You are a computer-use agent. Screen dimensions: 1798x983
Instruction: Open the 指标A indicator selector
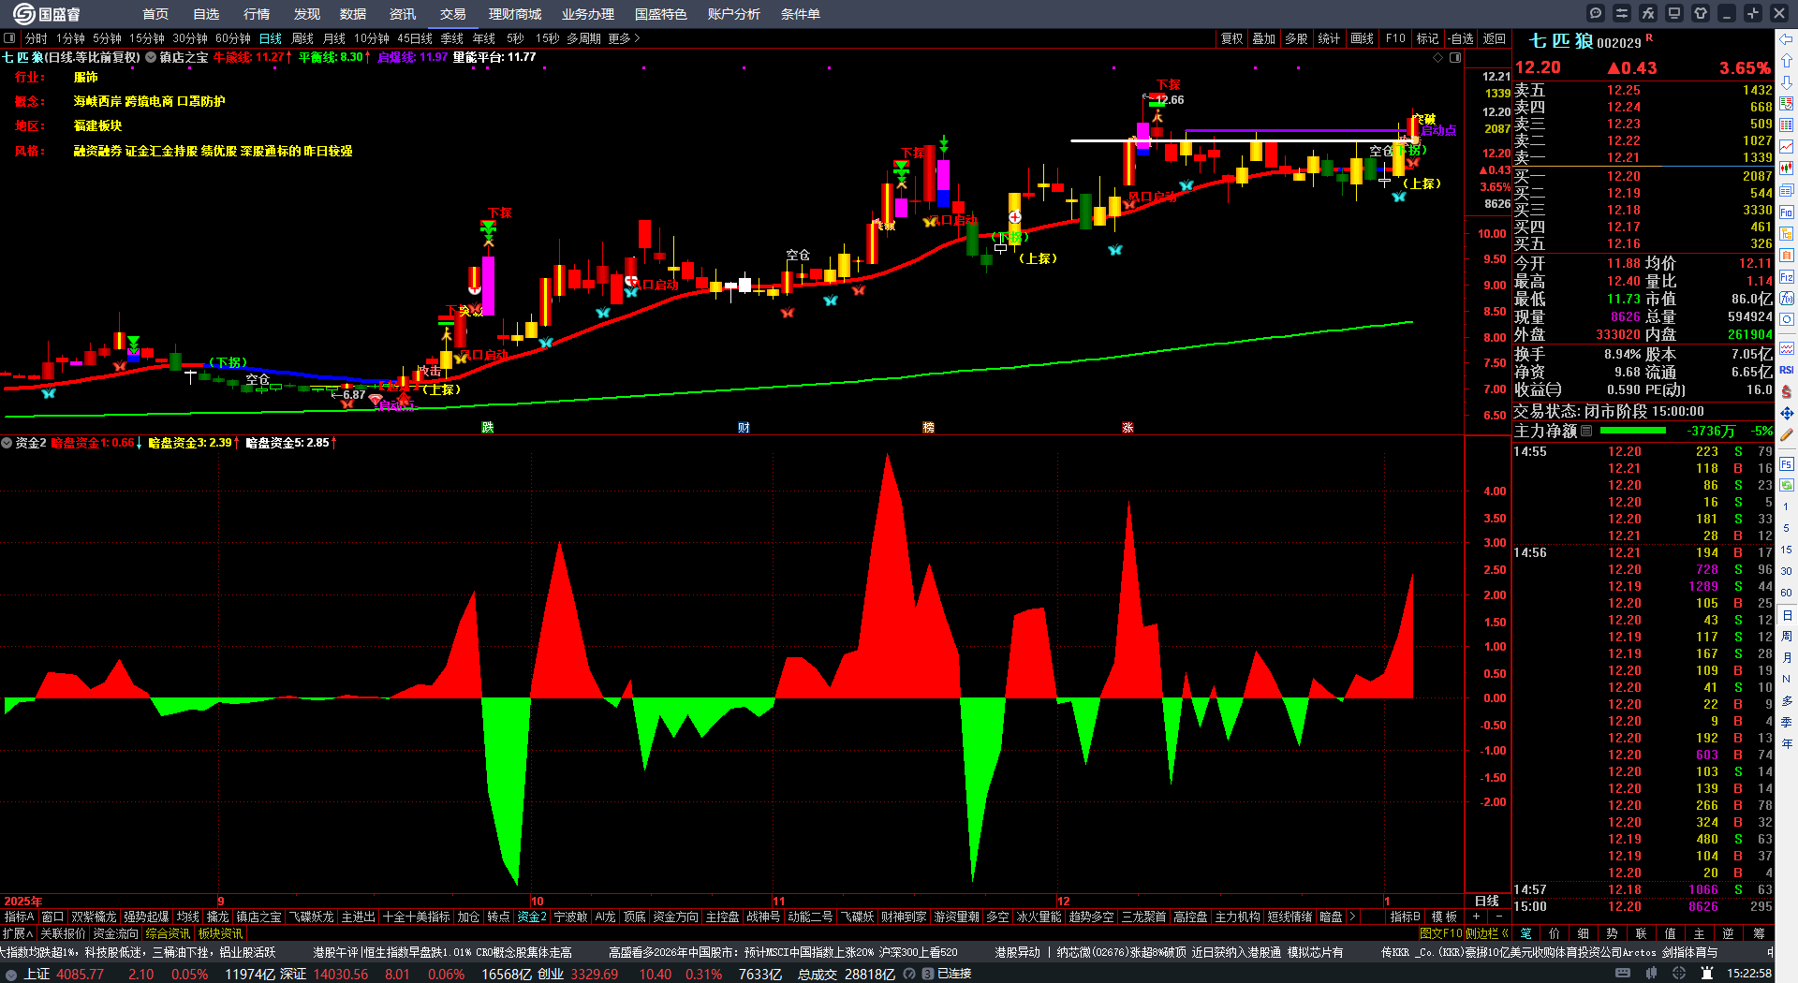(19, 917)
